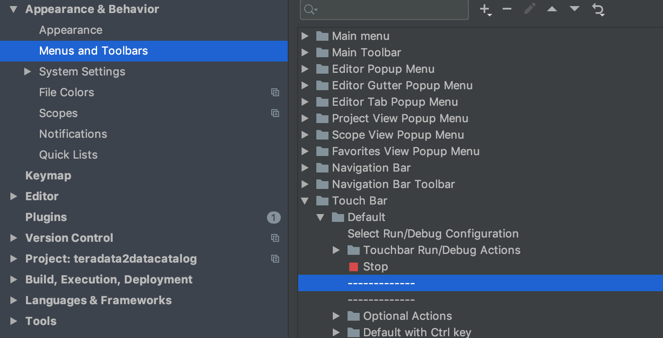This screenshot has height=338, width=663.
Task: Select Select Run/Debug Configuration action
Action: [433, 234]
